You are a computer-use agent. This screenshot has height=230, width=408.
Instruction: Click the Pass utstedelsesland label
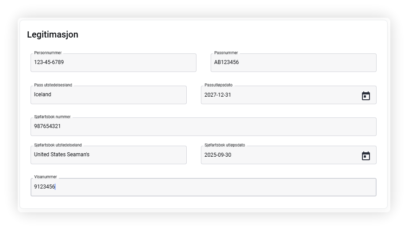click(x=53, y=85)
